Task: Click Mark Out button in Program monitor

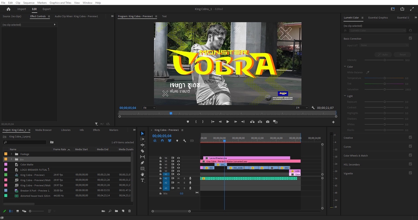Action: [x=203, y=122]
